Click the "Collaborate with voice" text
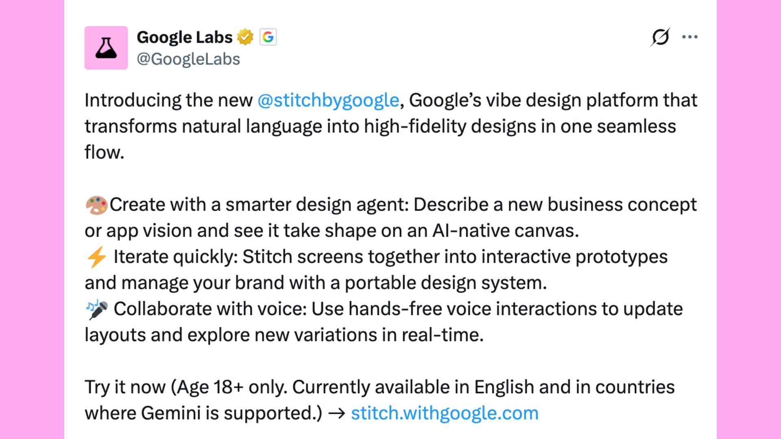This screenshot has width=781, height=439. [x=209, y=309]
